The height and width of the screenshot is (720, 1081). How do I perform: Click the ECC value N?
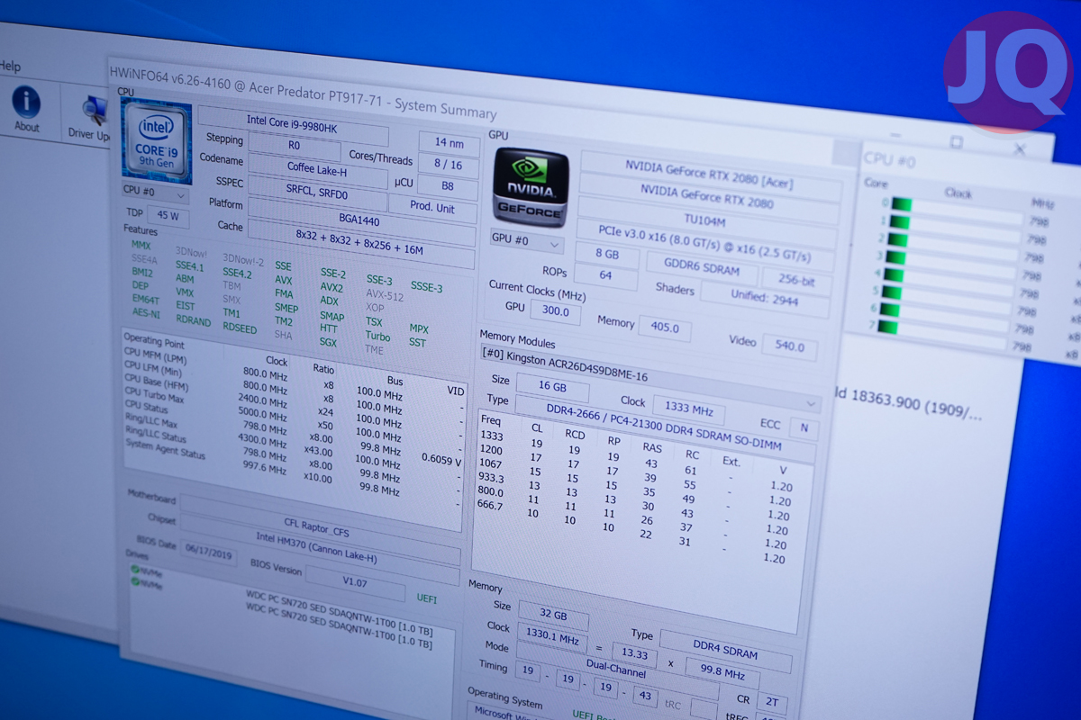(x=804, y=428)
